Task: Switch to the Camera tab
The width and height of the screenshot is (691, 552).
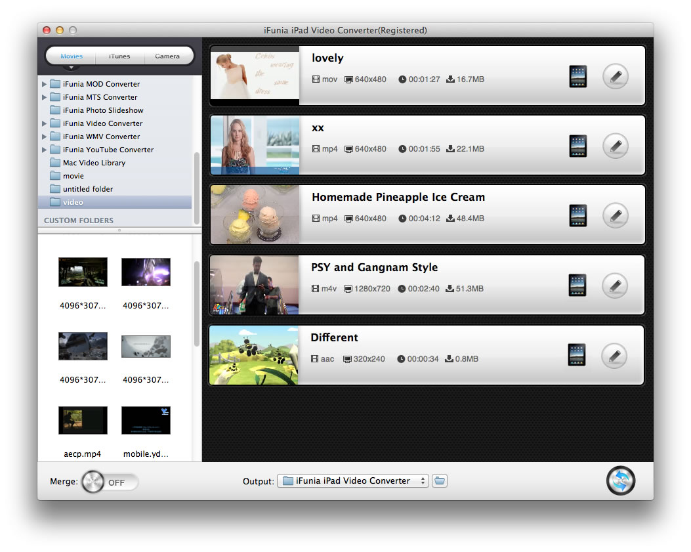Action: (167, 56)
